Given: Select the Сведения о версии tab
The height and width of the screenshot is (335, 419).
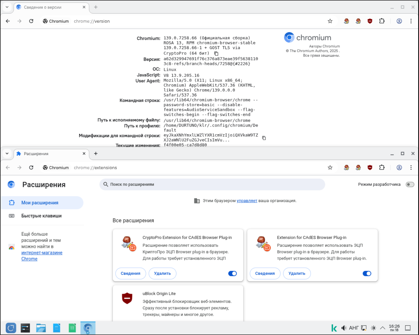Looking at the screenshot, I should coord(51,7).
